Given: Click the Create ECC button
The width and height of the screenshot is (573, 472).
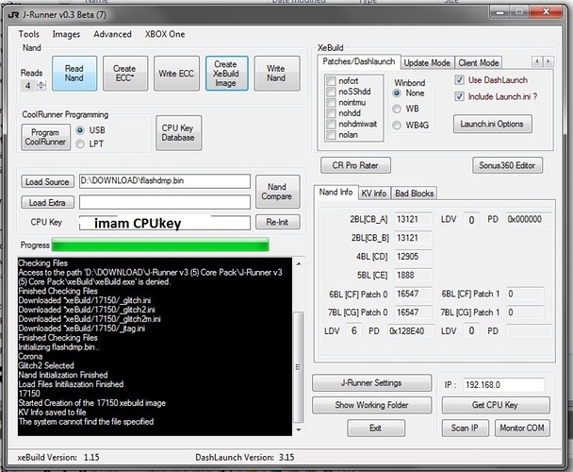Looking at the screenshot, I should click(x=125, y=74).
